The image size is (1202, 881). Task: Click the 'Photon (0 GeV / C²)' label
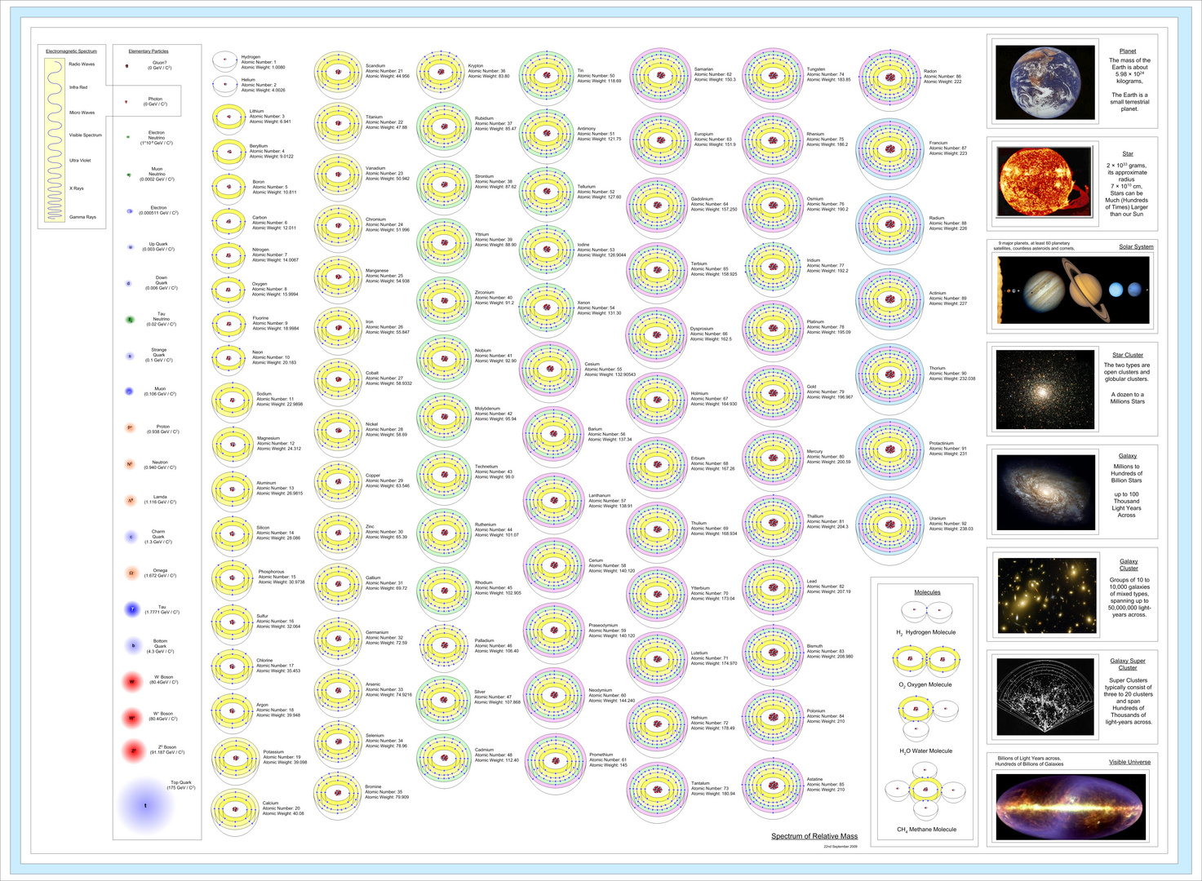pyautogui.click(x=155, y=101)
